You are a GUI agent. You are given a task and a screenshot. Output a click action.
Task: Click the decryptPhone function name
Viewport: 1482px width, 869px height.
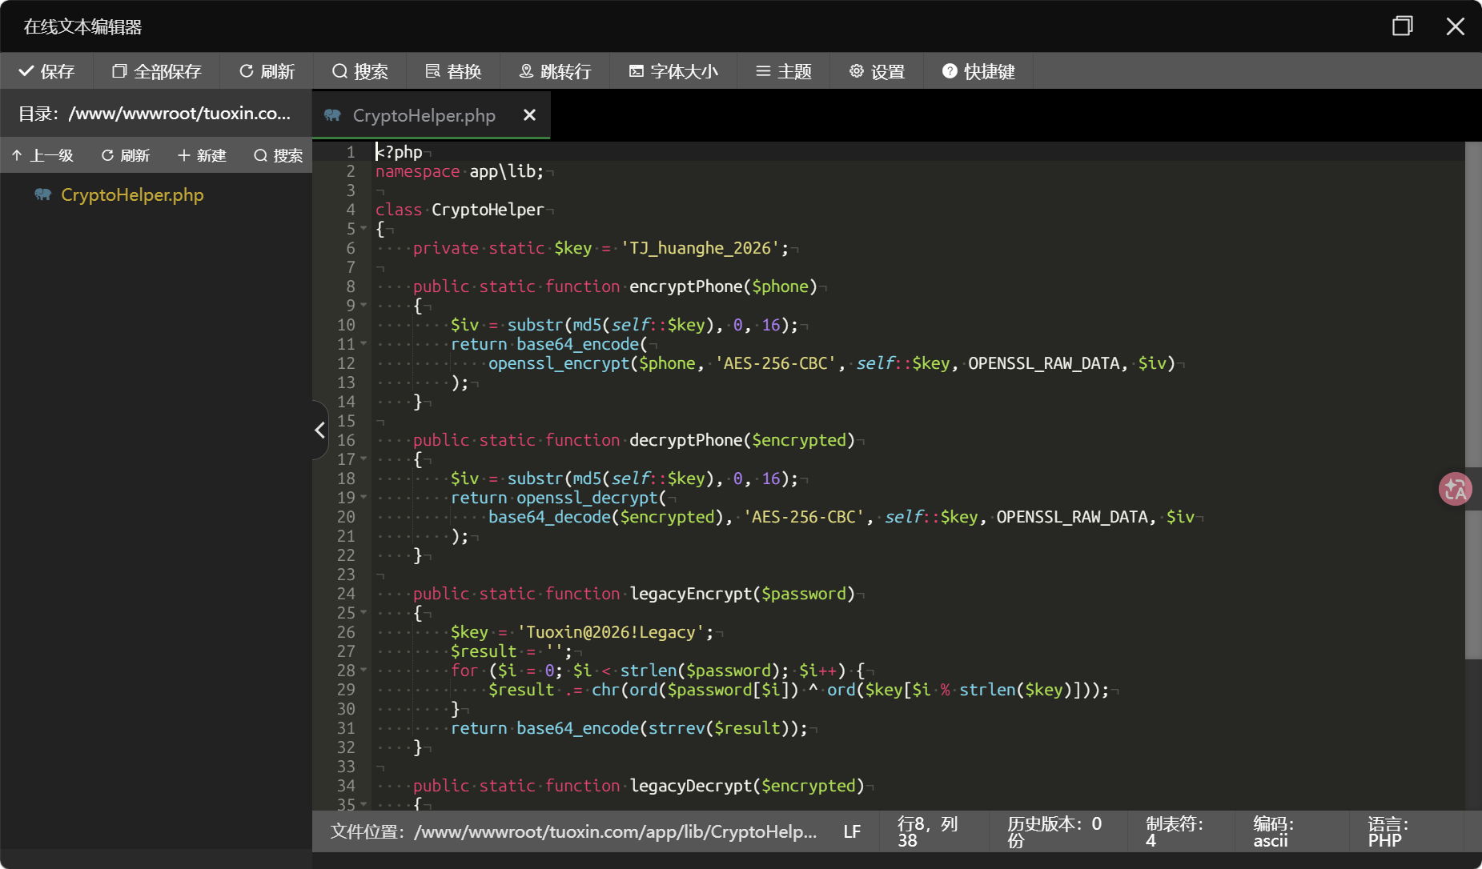(x=685, y=439)
